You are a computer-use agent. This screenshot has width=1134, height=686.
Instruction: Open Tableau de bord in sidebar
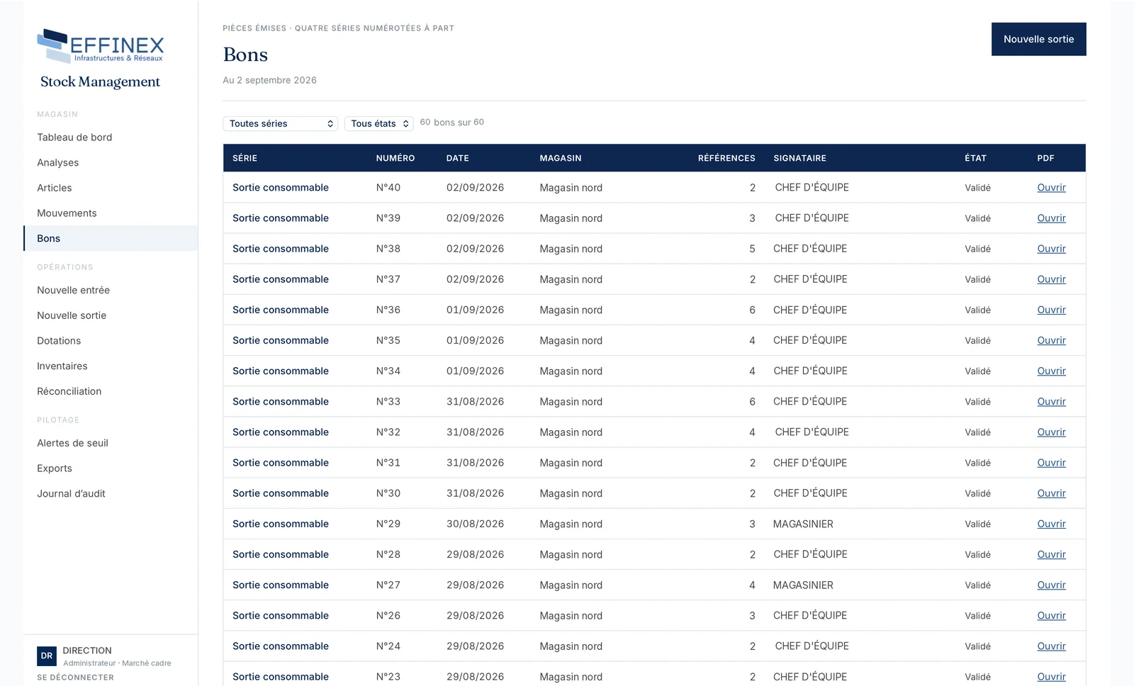(74, 137)
